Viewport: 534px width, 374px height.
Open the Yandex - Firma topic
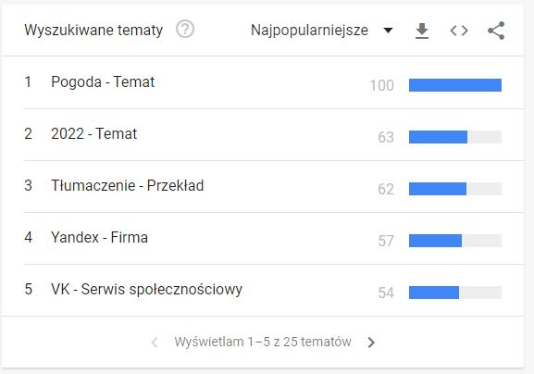(x=99, y=237)
